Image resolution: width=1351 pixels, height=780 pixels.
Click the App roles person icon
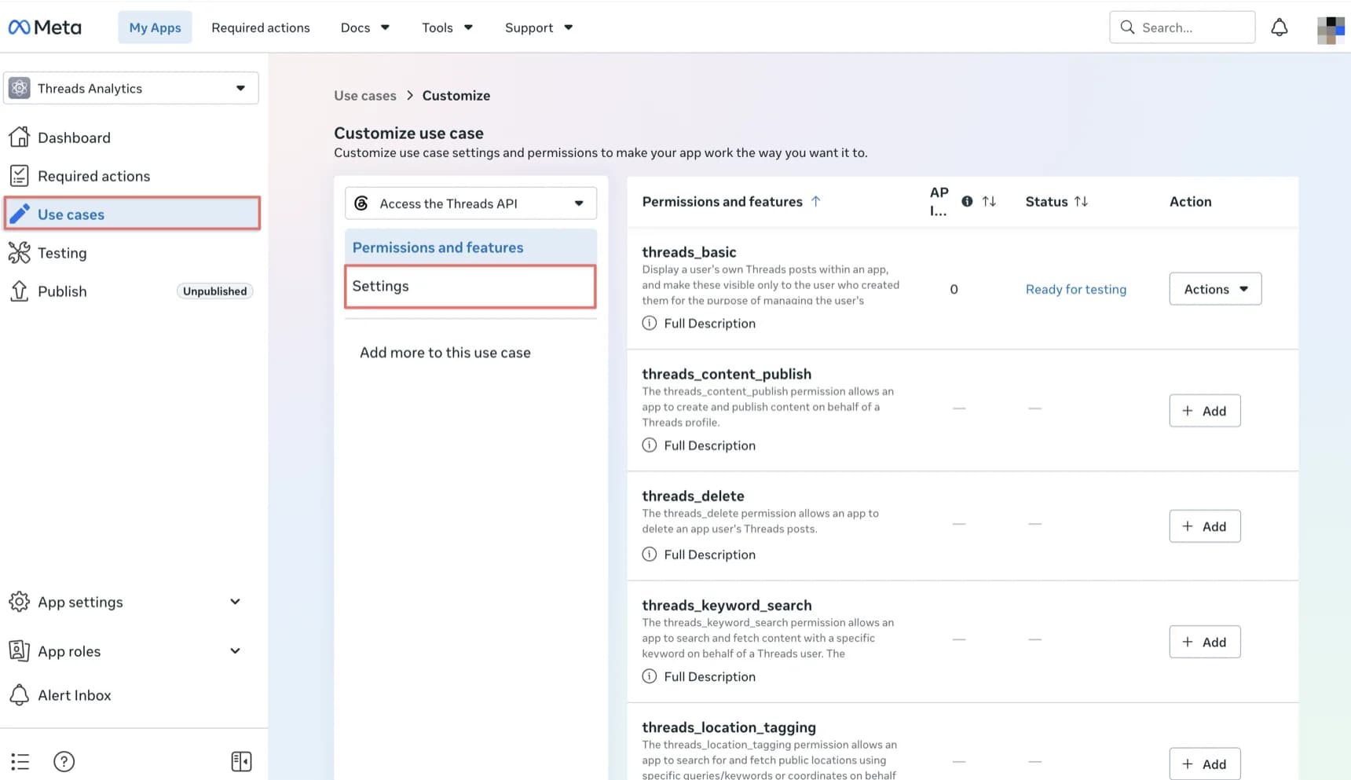tap(20, 650)
